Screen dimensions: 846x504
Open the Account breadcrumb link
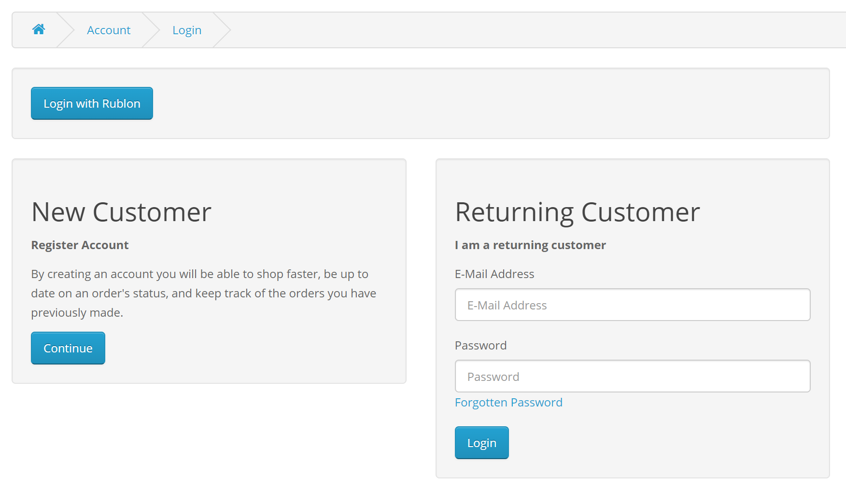tap(109, 30)
